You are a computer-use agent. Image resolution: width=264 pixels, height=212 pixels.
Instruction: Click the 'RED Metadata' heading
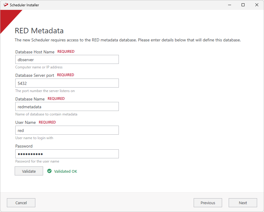point(39,31)
